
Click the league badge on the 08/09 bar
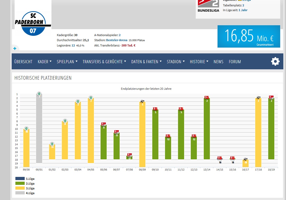click(x=142, y=101)
